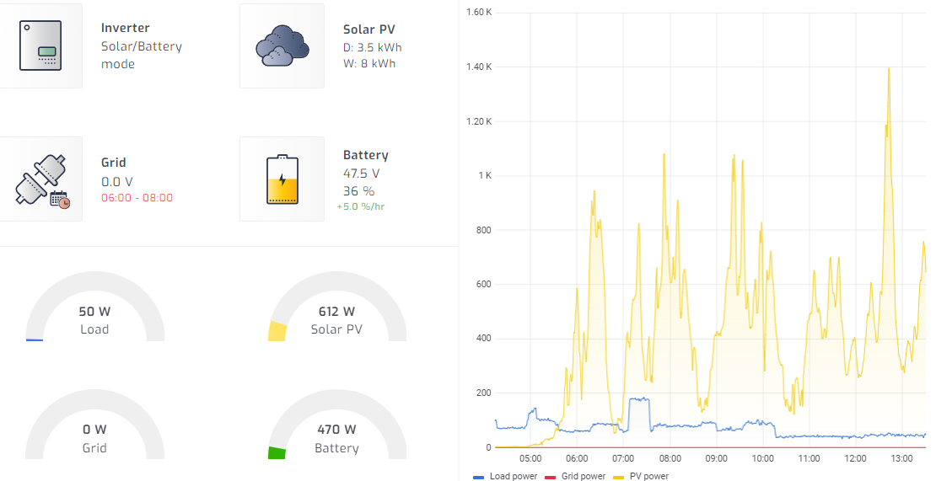Click the 05:00 time axis label

(530, 458)
